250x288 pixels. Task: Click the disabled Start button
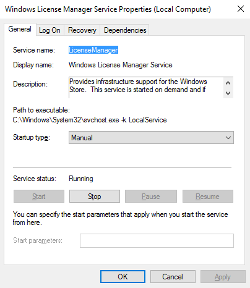click(x=39, y=197)
